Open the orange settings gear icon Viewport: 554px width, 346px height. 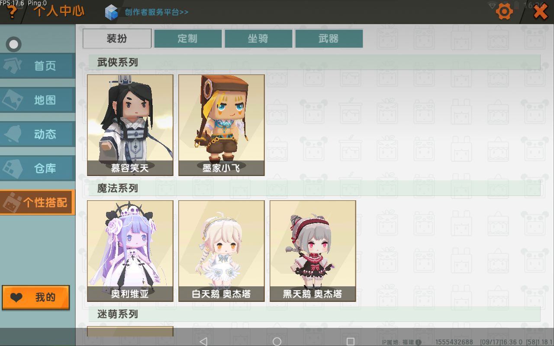tap(504, 11)
